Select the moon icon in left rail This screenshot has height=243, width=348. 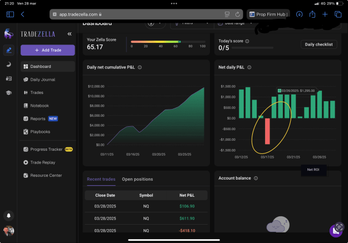point(9,65)
